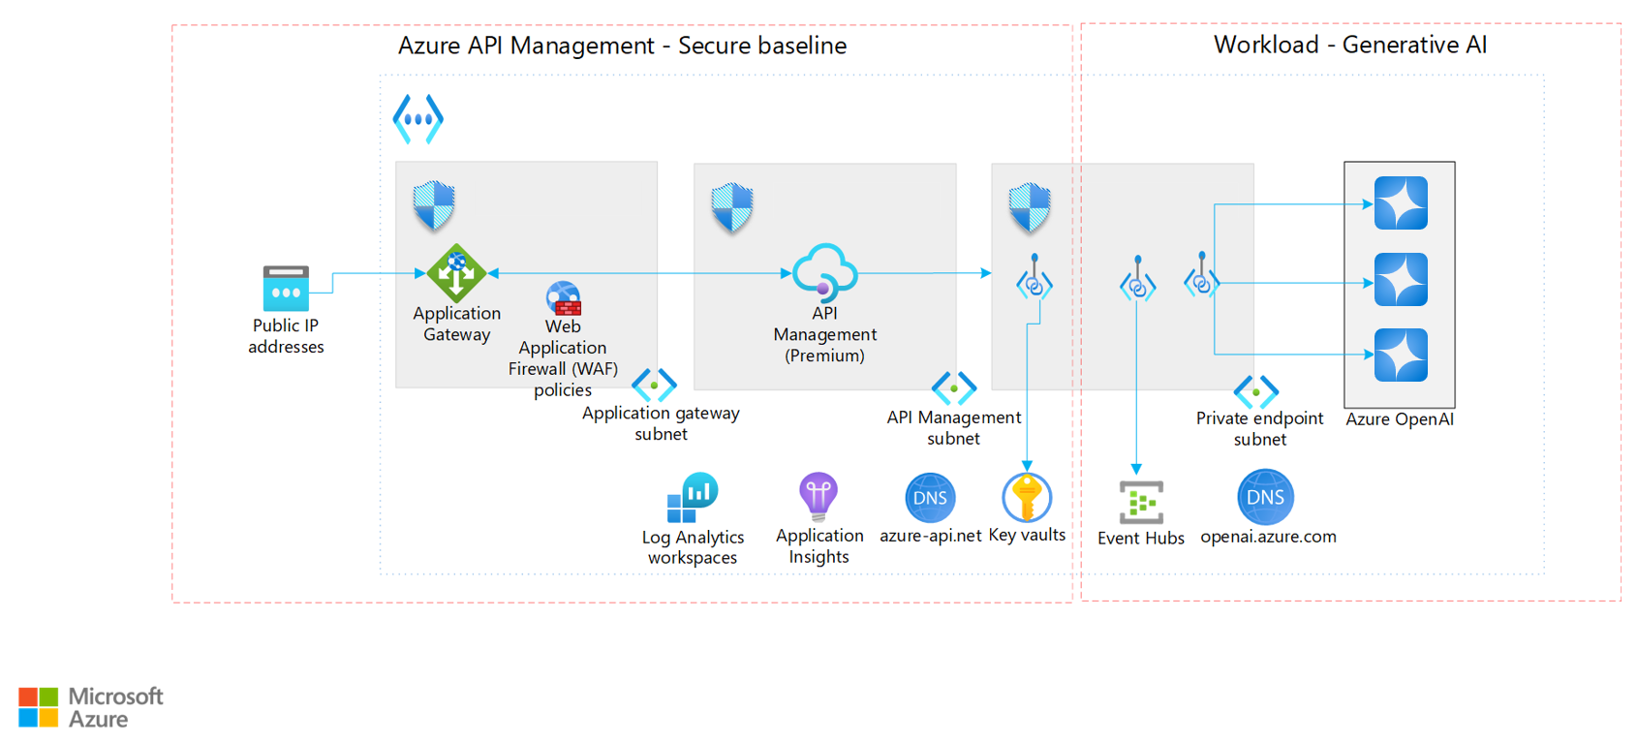Viewport: 1637px width, 742px height.
Task: Click the top Azure OpenAI instance icon
Action: point(1401,203)
